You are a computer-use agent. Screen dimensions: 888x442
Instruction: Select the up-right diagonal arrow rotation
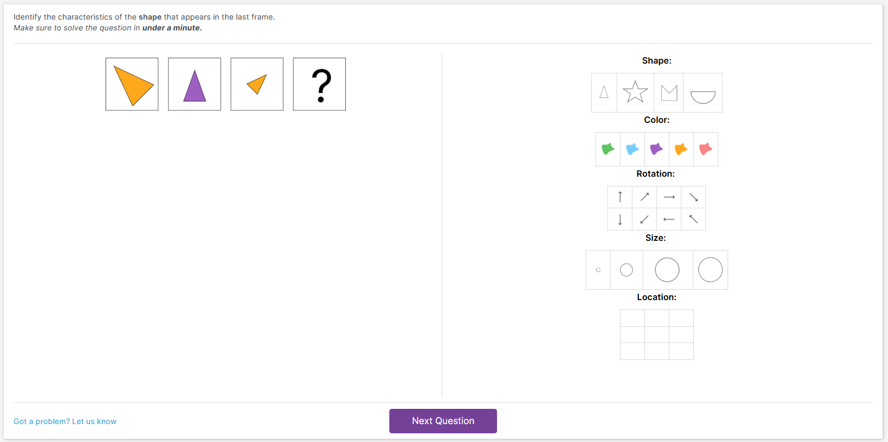point(644,197)
